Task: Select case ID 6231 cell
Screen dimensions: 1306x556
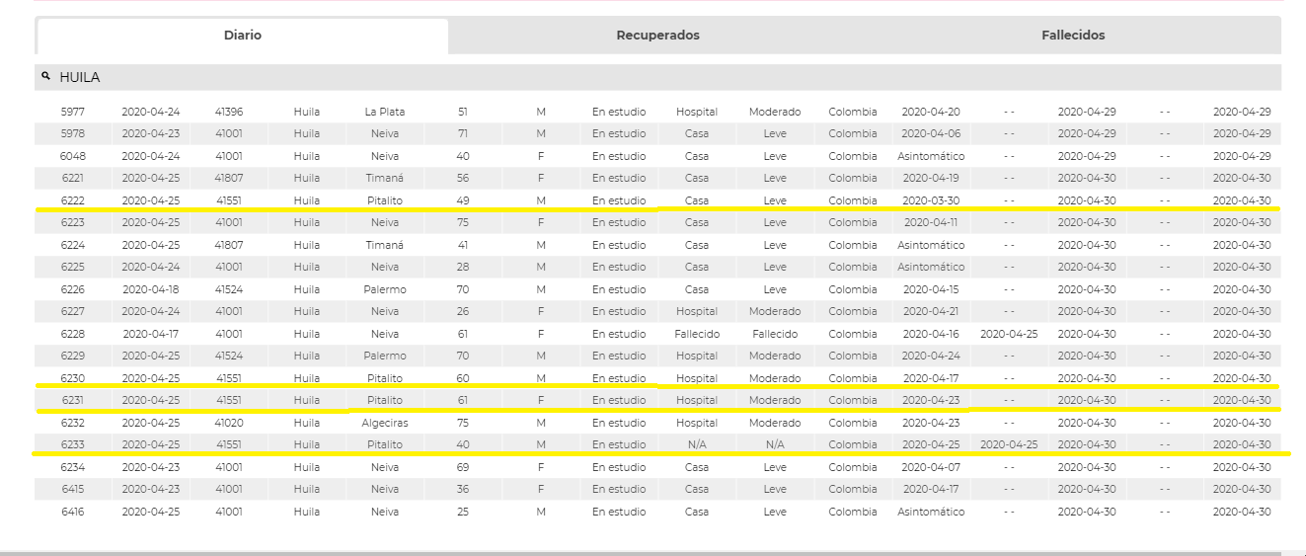Action: (72, 400)
